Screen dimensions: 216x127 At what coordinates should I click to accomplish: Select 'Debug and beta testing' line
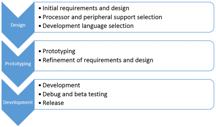75,94
